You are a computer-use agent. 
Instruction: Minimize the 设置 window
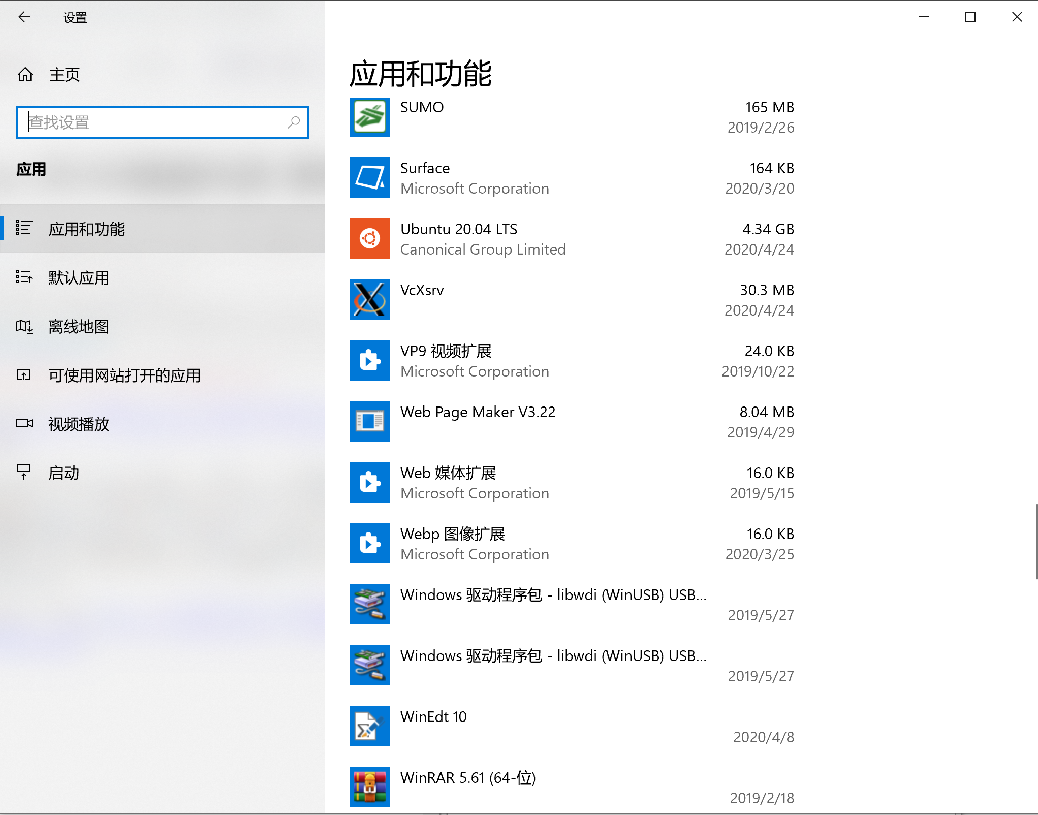pyautogui.click(x=924, y=17)
